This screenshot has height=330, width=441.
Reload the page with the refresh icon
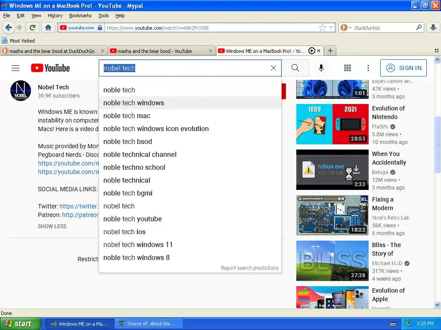33,27
